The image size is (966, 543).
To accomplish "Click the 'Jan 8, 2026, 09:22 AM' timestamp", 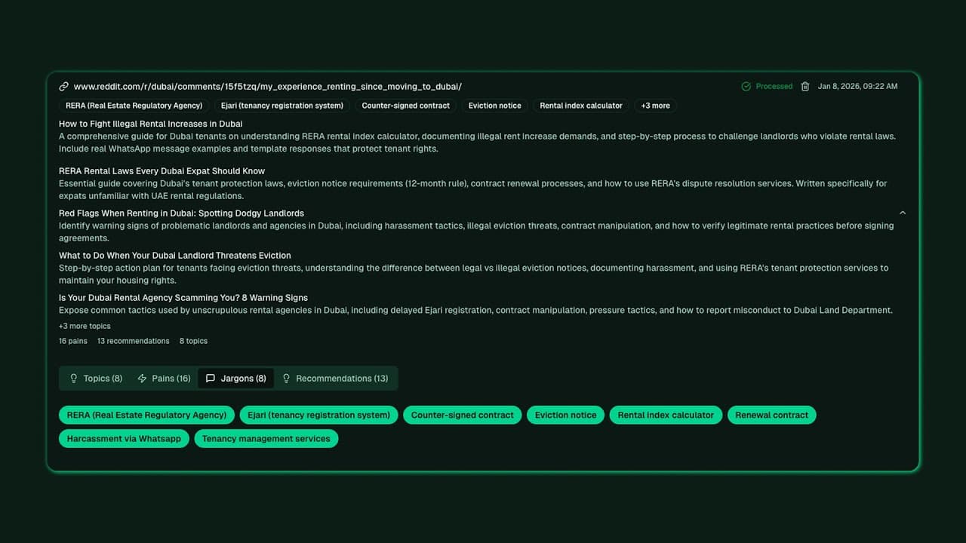I will coord(858,87).
